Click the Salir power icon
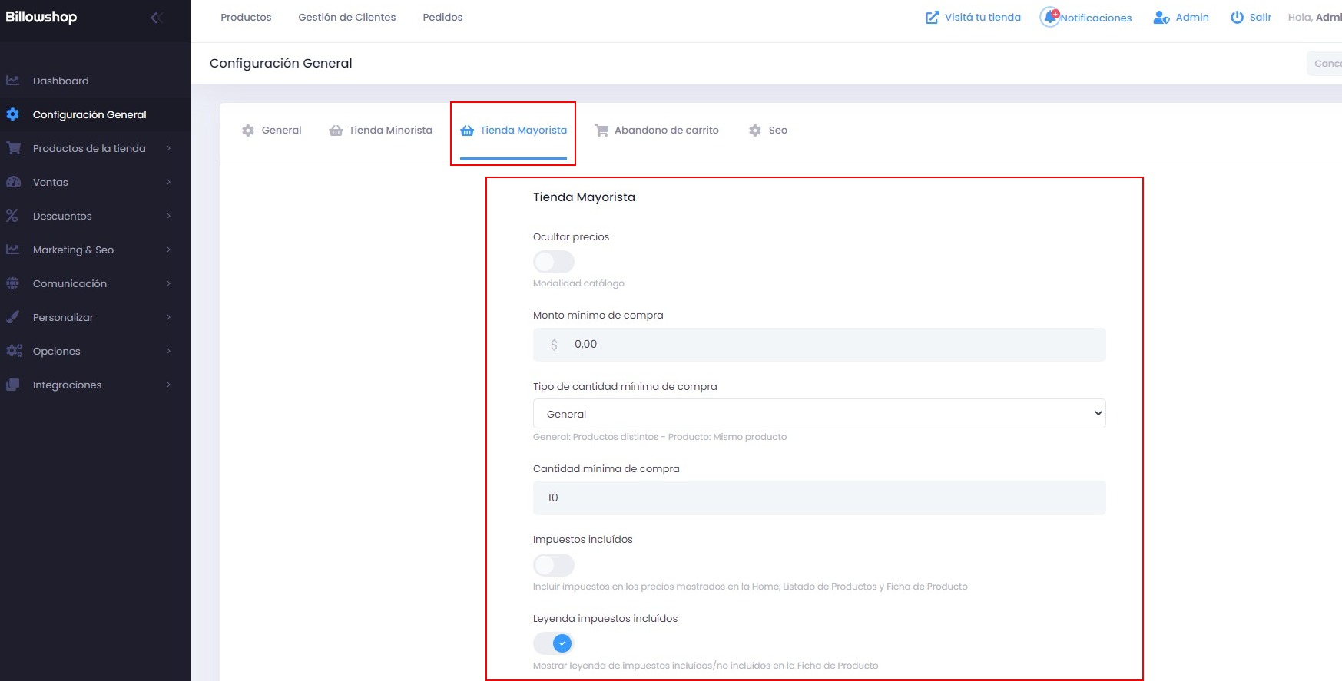Image resolution: width=1342 pixels, height=681 pixels. (x=1237, y=17)
